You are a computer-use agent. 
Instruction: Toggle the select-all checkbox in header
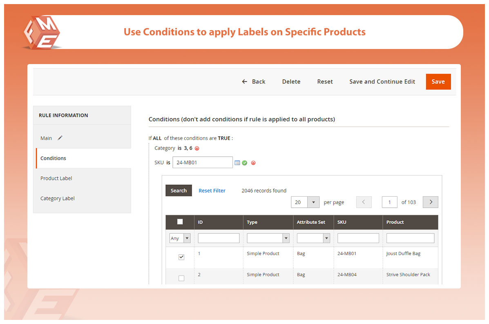coord(180,222)
